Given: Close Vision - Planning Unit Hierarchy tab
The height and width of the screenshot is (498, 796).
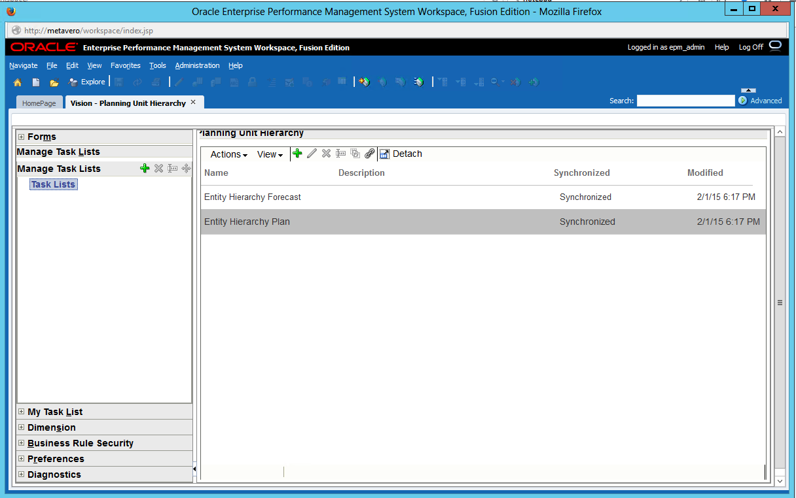Looking at the screenshot, I should [193, 103].
